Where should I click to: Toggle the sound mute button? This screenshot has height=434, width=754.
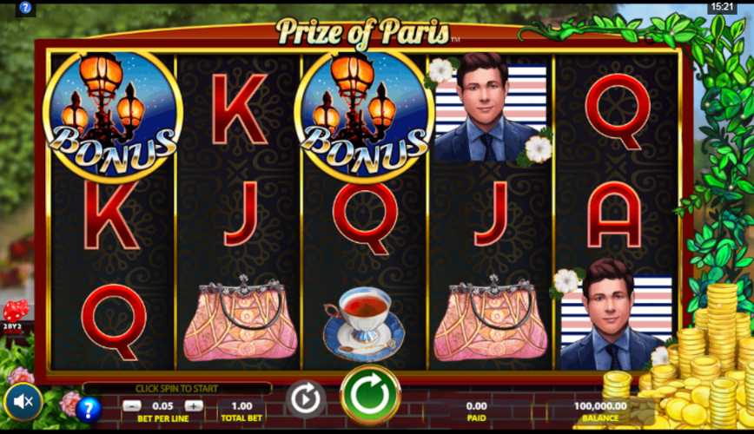(23, 402)
